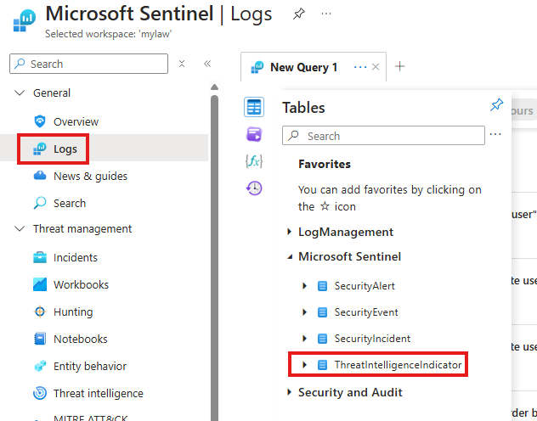Open News & guides
The image size is (537, 421).
(x=90, y=177)
